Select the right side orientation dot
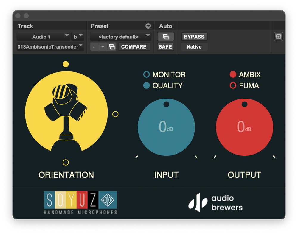Image resolution: width=298 pixels, height=234 pixels. pos(115,114)
